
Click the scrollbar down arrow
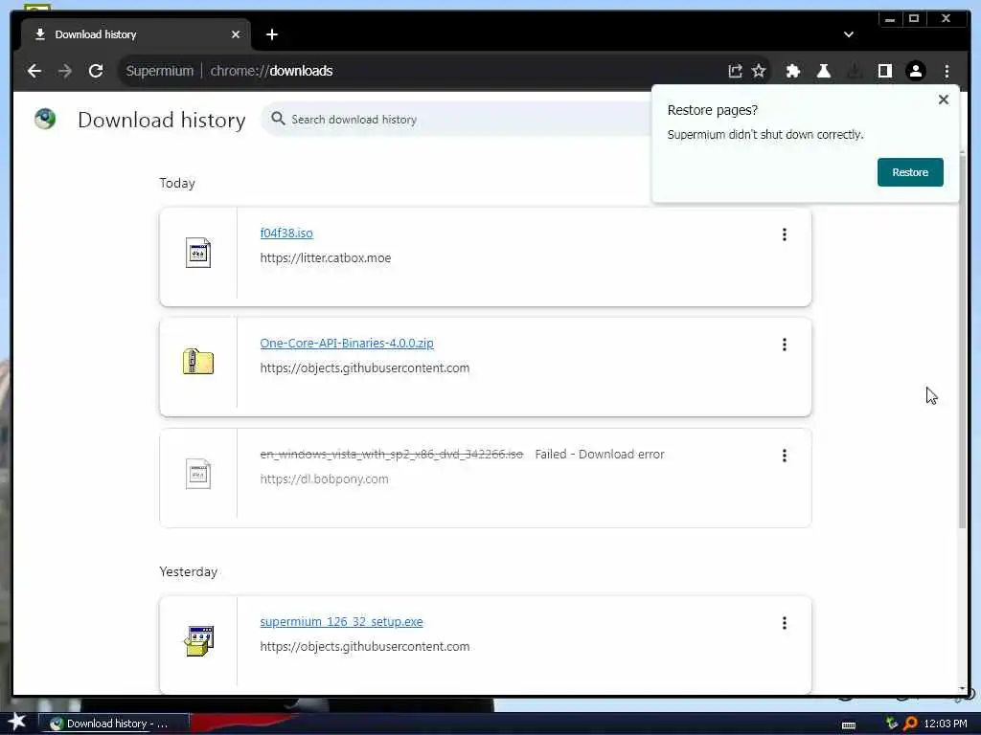coord(962,688)
